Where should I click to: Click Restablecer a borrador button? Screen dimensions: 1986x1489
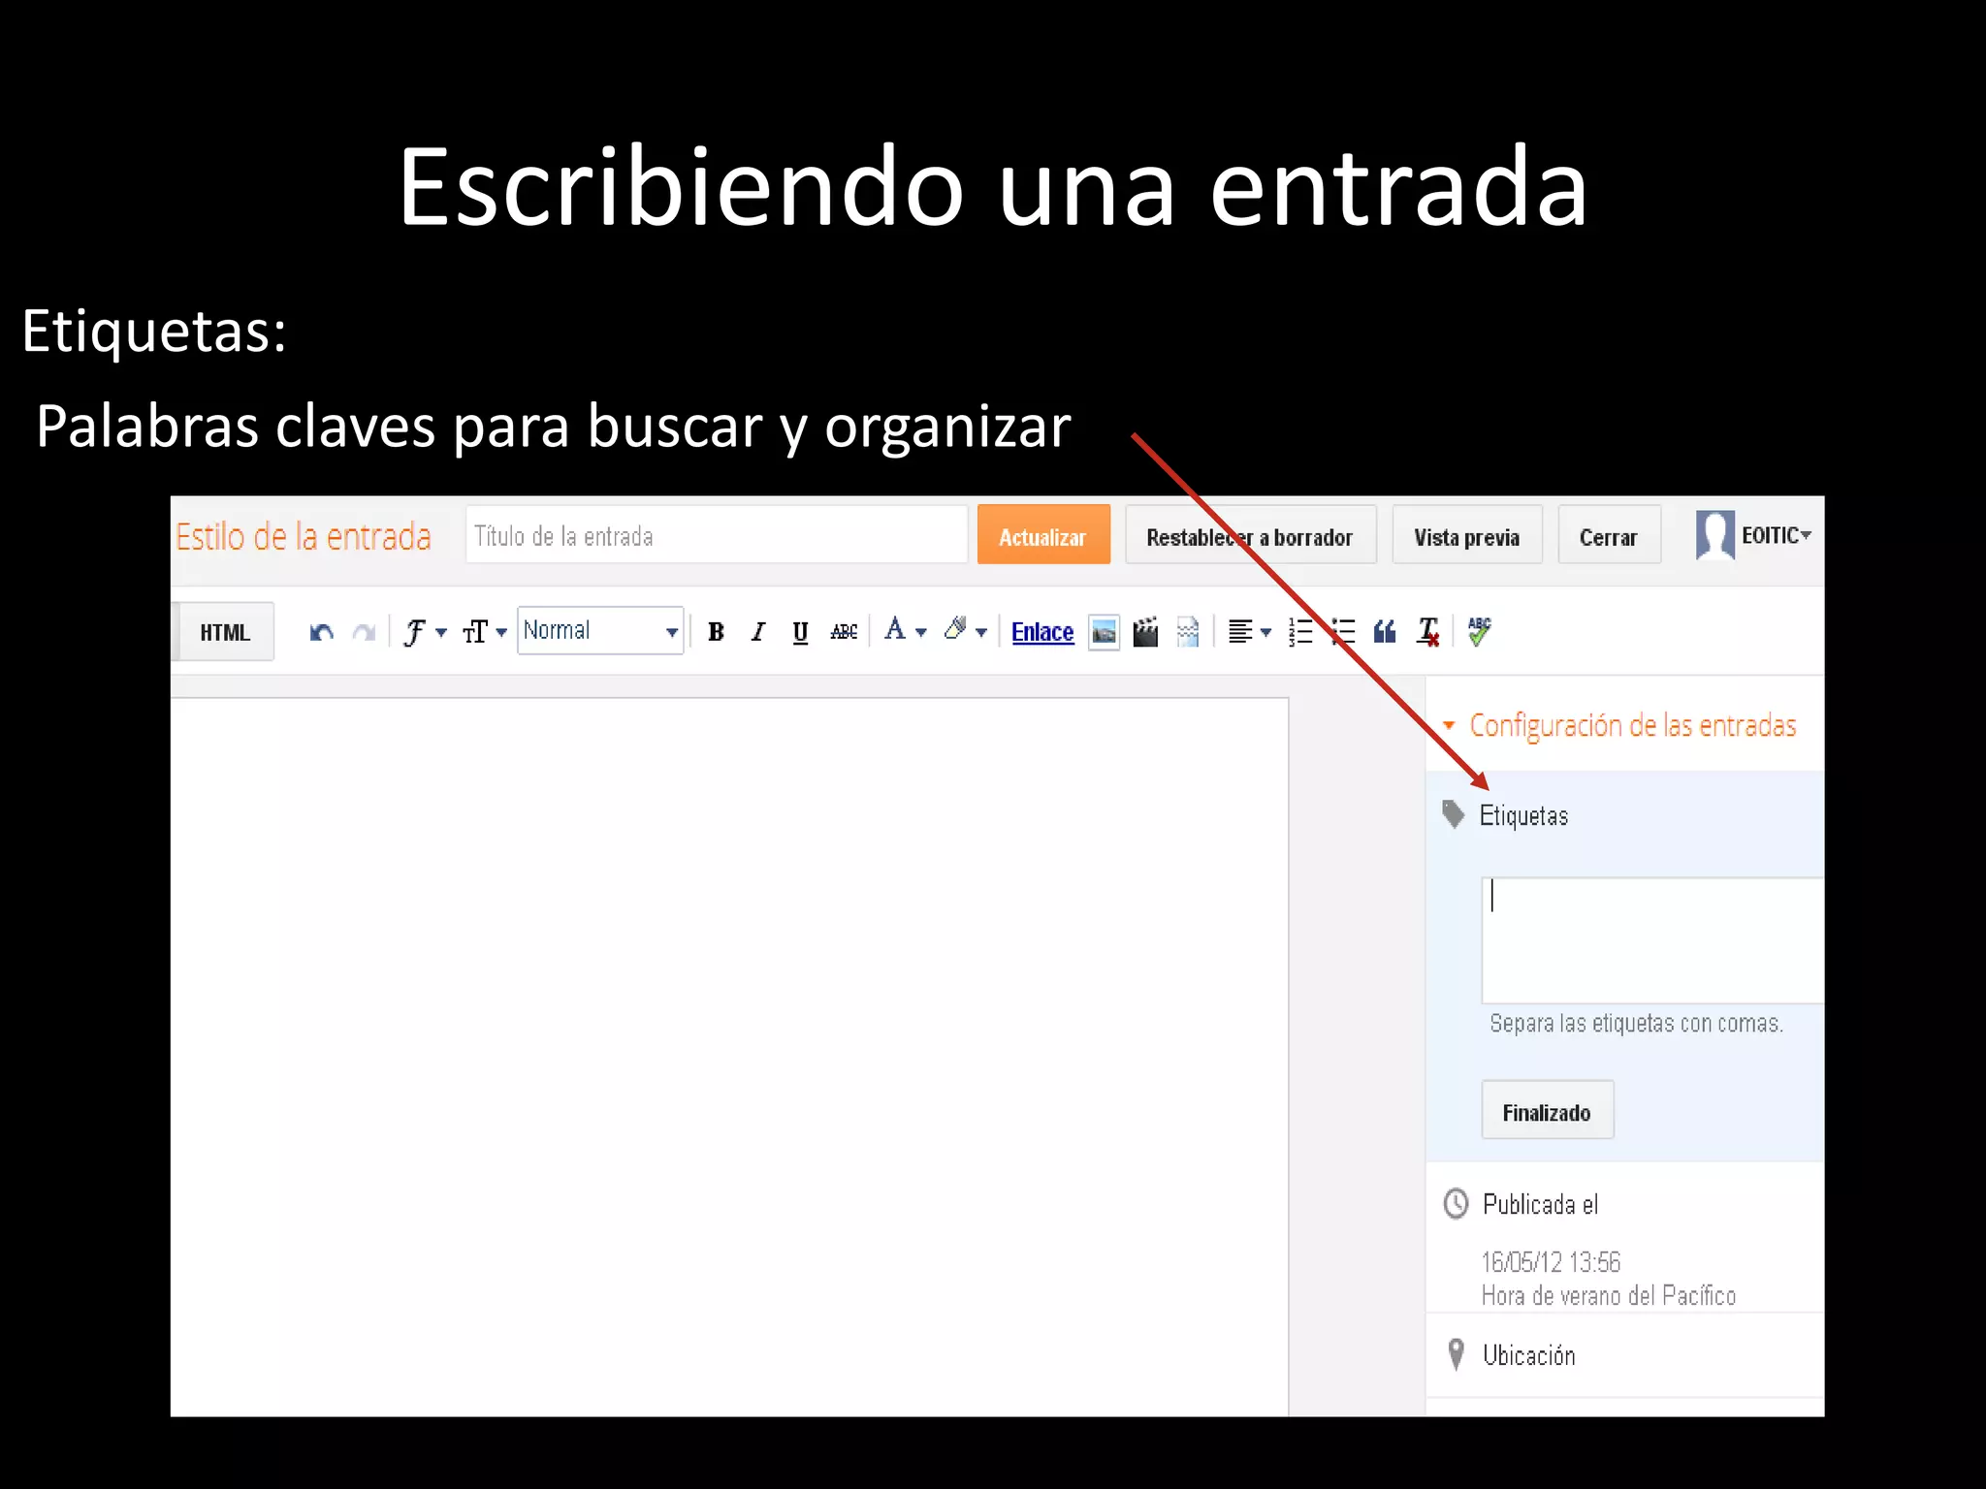[x=1250, y=536]
